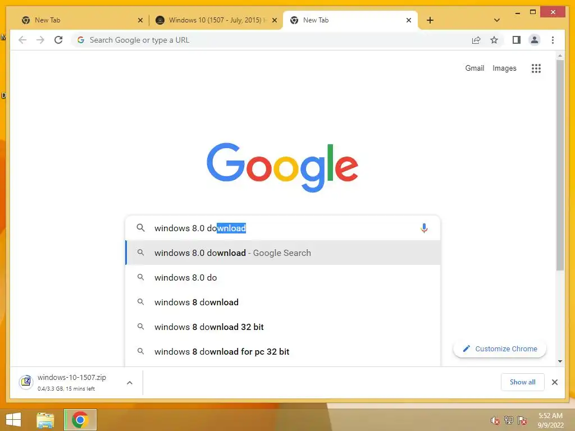Click the scrollbar down arrow
The width and height of the screenshot is (575, 431).
point(560,361)
